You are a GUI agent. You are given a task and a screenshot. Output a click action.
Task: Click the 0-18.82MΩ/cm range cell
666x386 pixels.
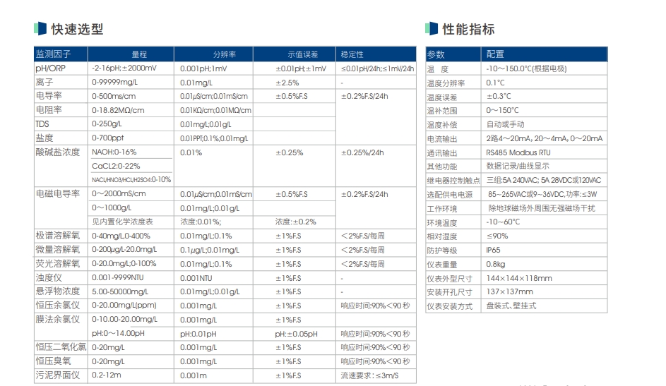tap(118, 110)
